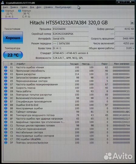The width and height of the screenshot is (136, 164).
Task: Open the Язык(Language) menu
Action: coord(63,7)
